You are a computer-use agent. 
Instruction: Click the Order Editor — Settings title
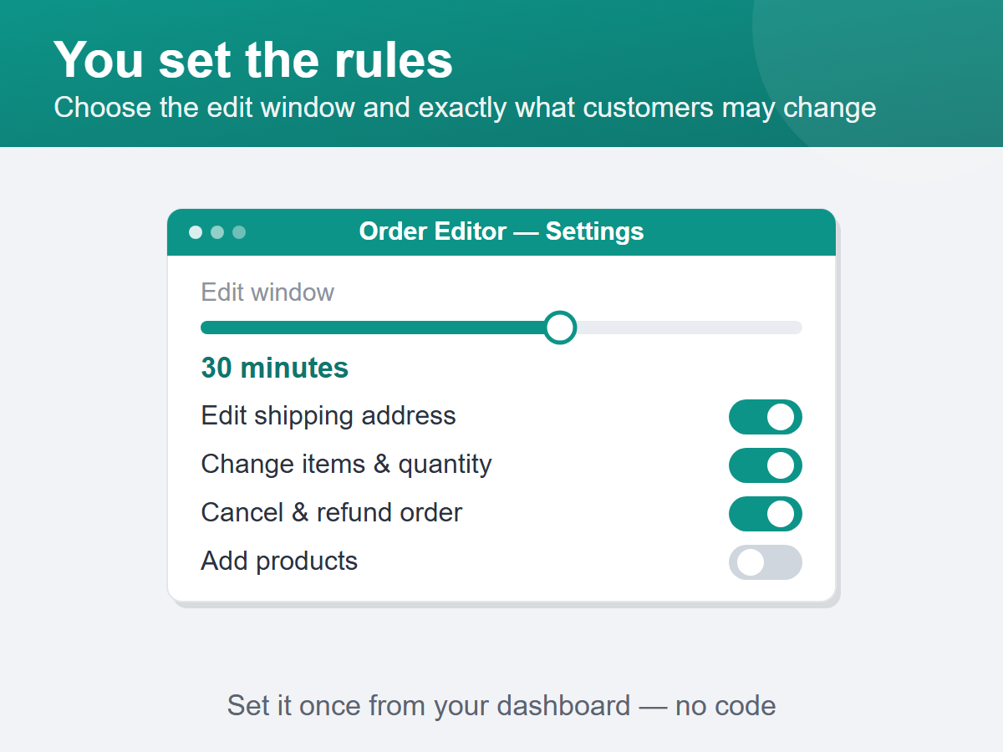tap(501, 231)
